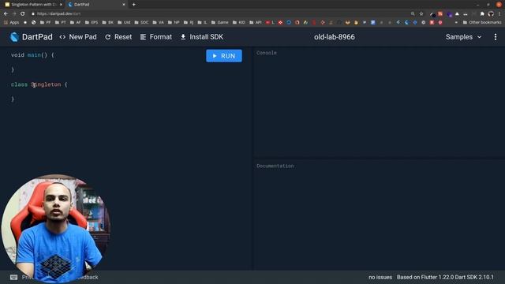The image size is (505, 284).
Task: Close the Singleton Pattern browser tab
Action: point(61,5)
